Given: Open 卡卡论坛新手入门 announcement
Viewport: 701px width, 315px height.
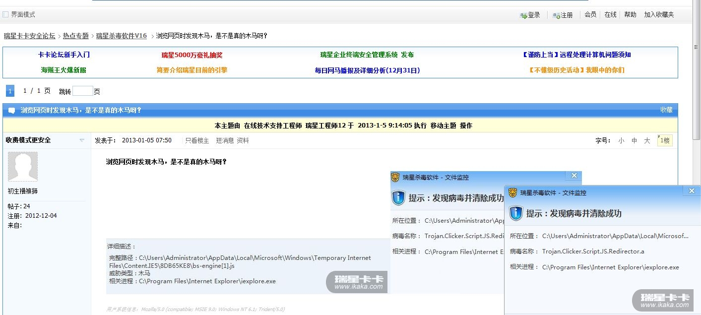Looking at the screenshot, I should (x=64, y=55).
